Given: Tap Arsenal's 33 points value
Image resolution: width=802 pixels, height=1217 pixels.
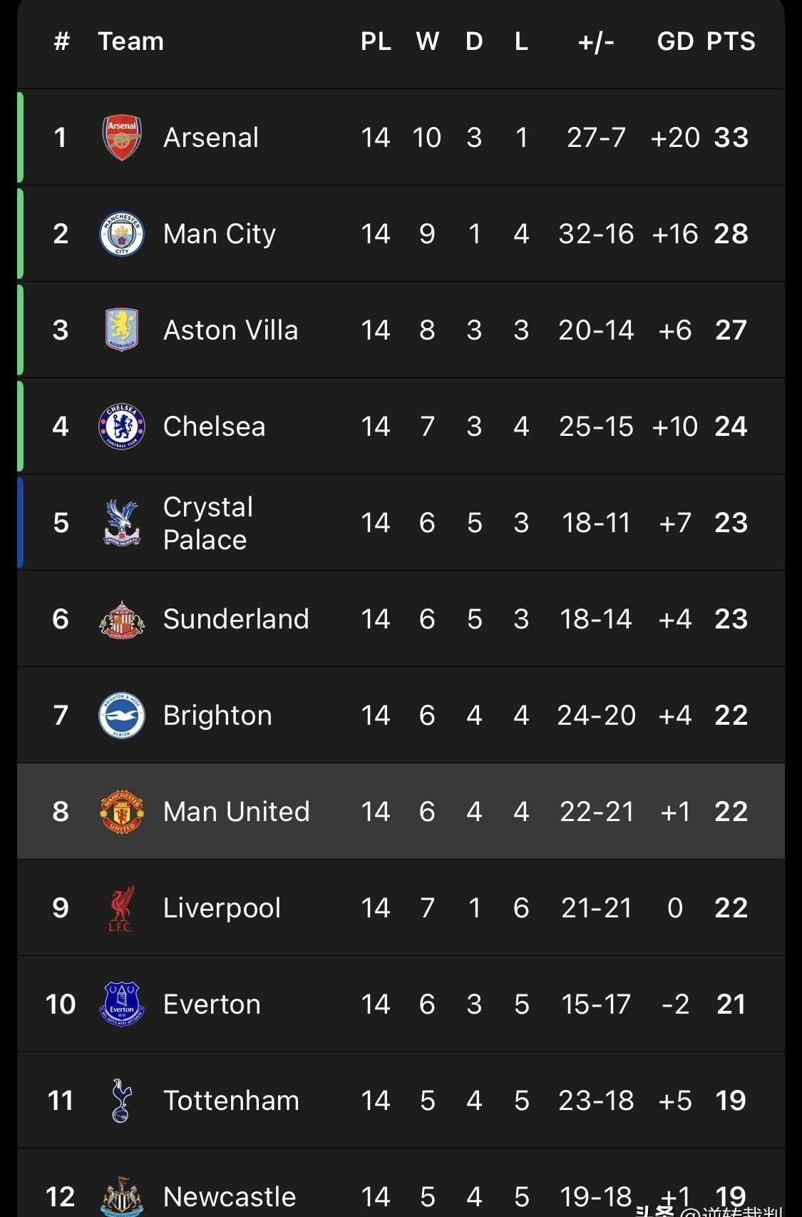Looking at the screenshot, I should point(731,137).
